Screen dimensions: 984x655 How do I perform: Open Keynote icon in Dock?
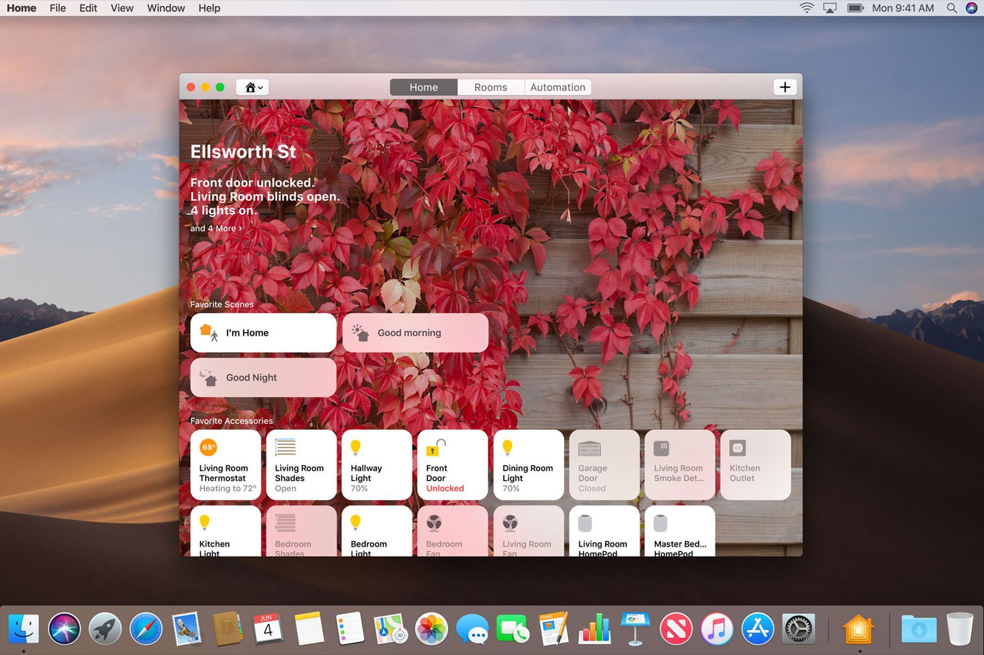coord(635,629)
